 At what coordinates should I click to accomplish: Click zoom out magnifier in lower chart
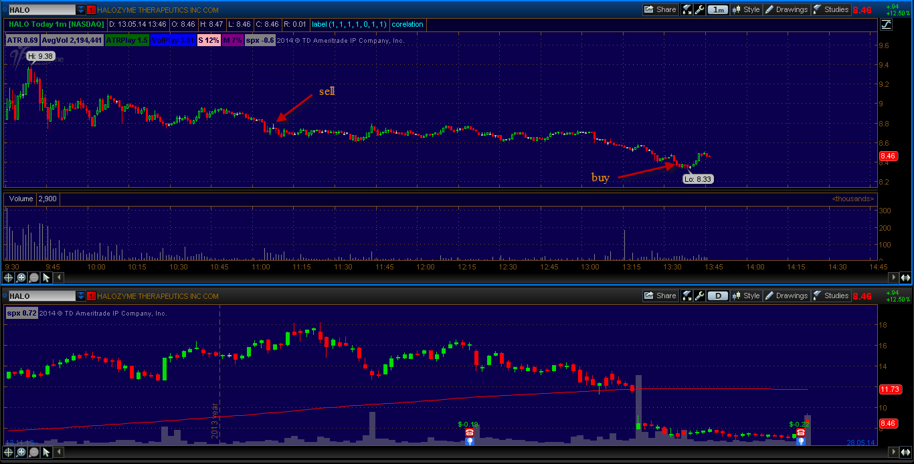34,453
